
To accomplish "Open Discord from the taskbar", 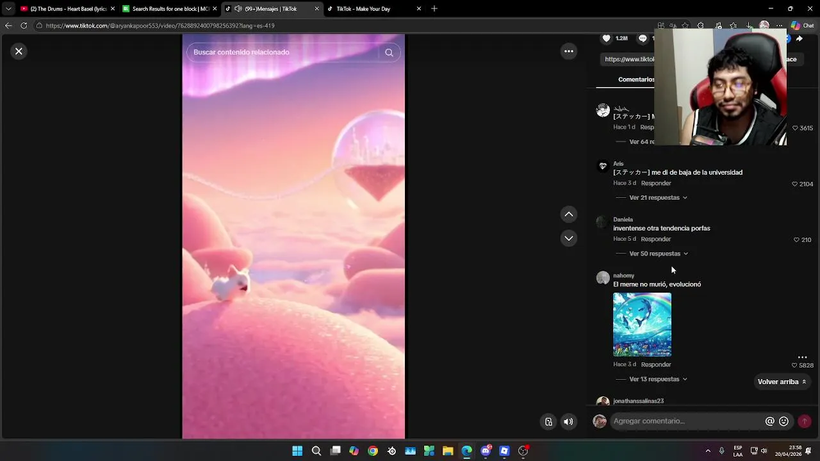I will (x=486, y=451).
